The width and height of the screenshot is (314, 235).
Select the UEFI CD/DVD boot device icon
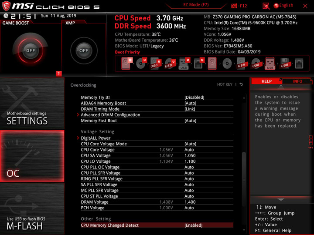coord(141,64)
